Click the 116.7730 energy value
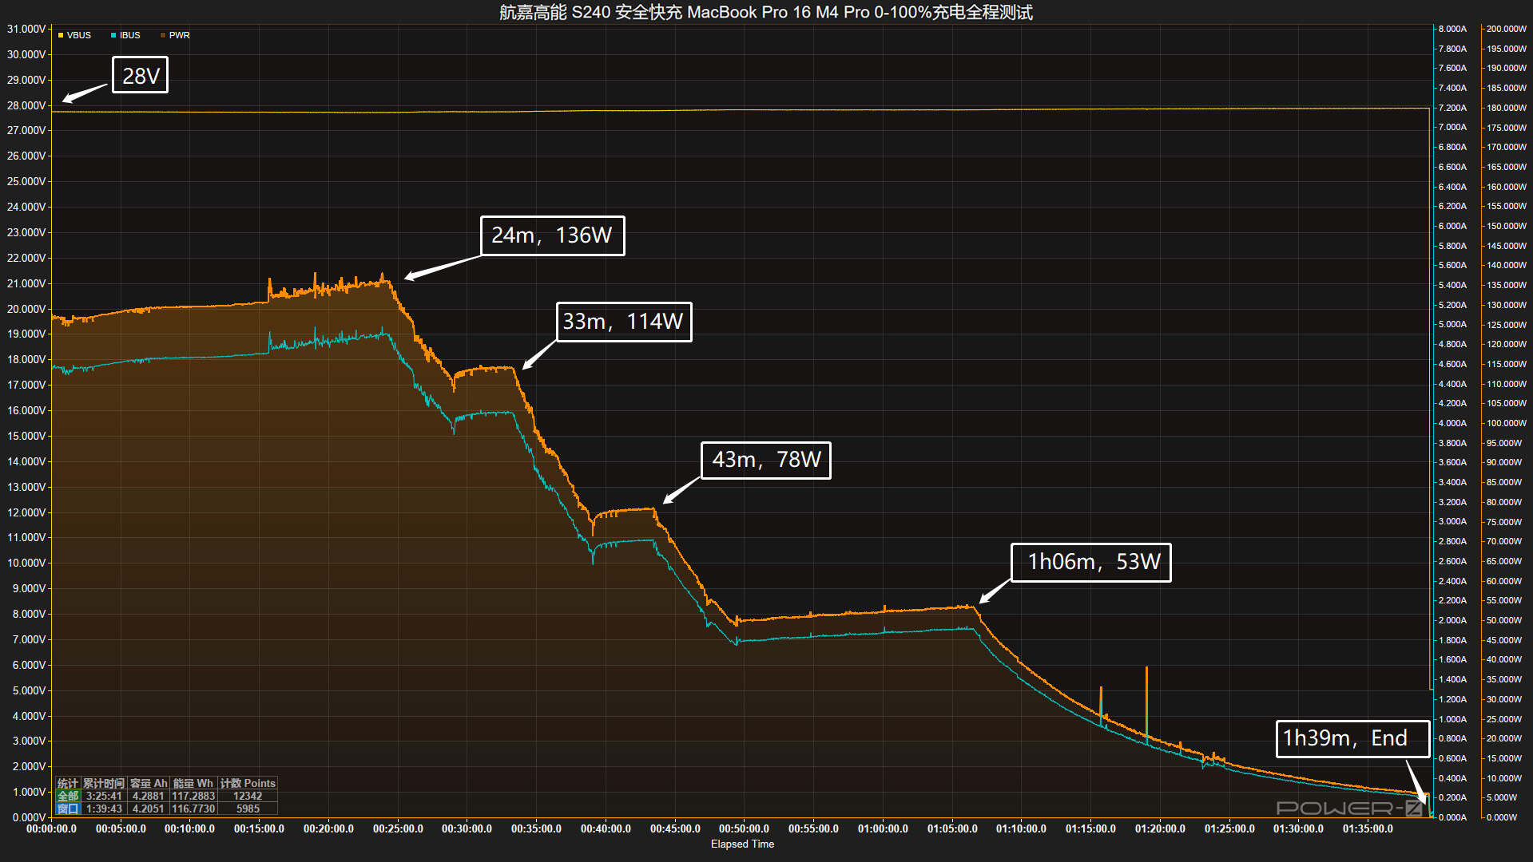The image size is (1533, 862). coord(193,809)
